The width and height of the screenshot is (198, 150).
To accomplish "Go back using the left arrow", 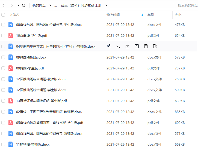I will point(4,5).
